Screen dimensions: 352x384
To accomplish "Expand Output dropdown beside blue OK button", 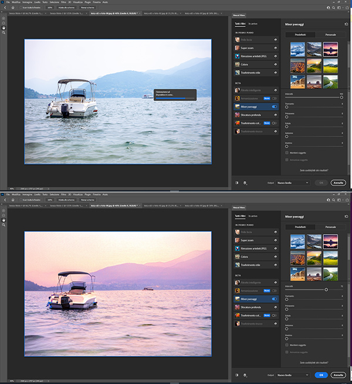I will click(293, 375).
